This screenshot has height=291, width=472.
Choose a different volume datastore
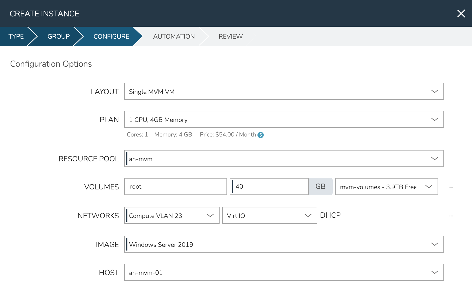(386, 187)
